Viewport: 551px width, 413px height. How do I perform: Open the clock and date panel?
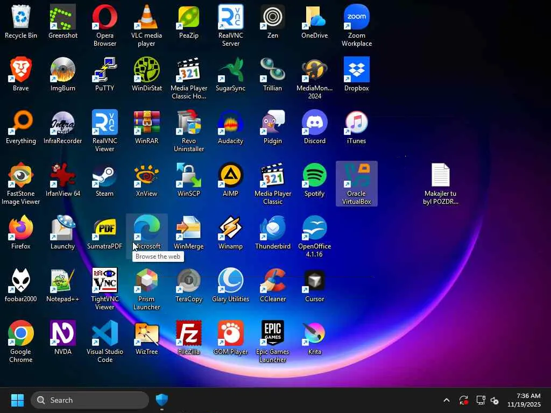(524, 400)
